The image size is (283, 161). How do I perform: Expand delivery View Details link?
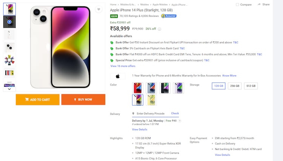(140, 129)
